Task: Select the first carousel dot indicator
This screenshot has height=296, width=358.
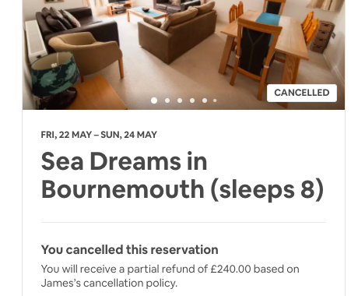Action: click(x=154, y=100)
